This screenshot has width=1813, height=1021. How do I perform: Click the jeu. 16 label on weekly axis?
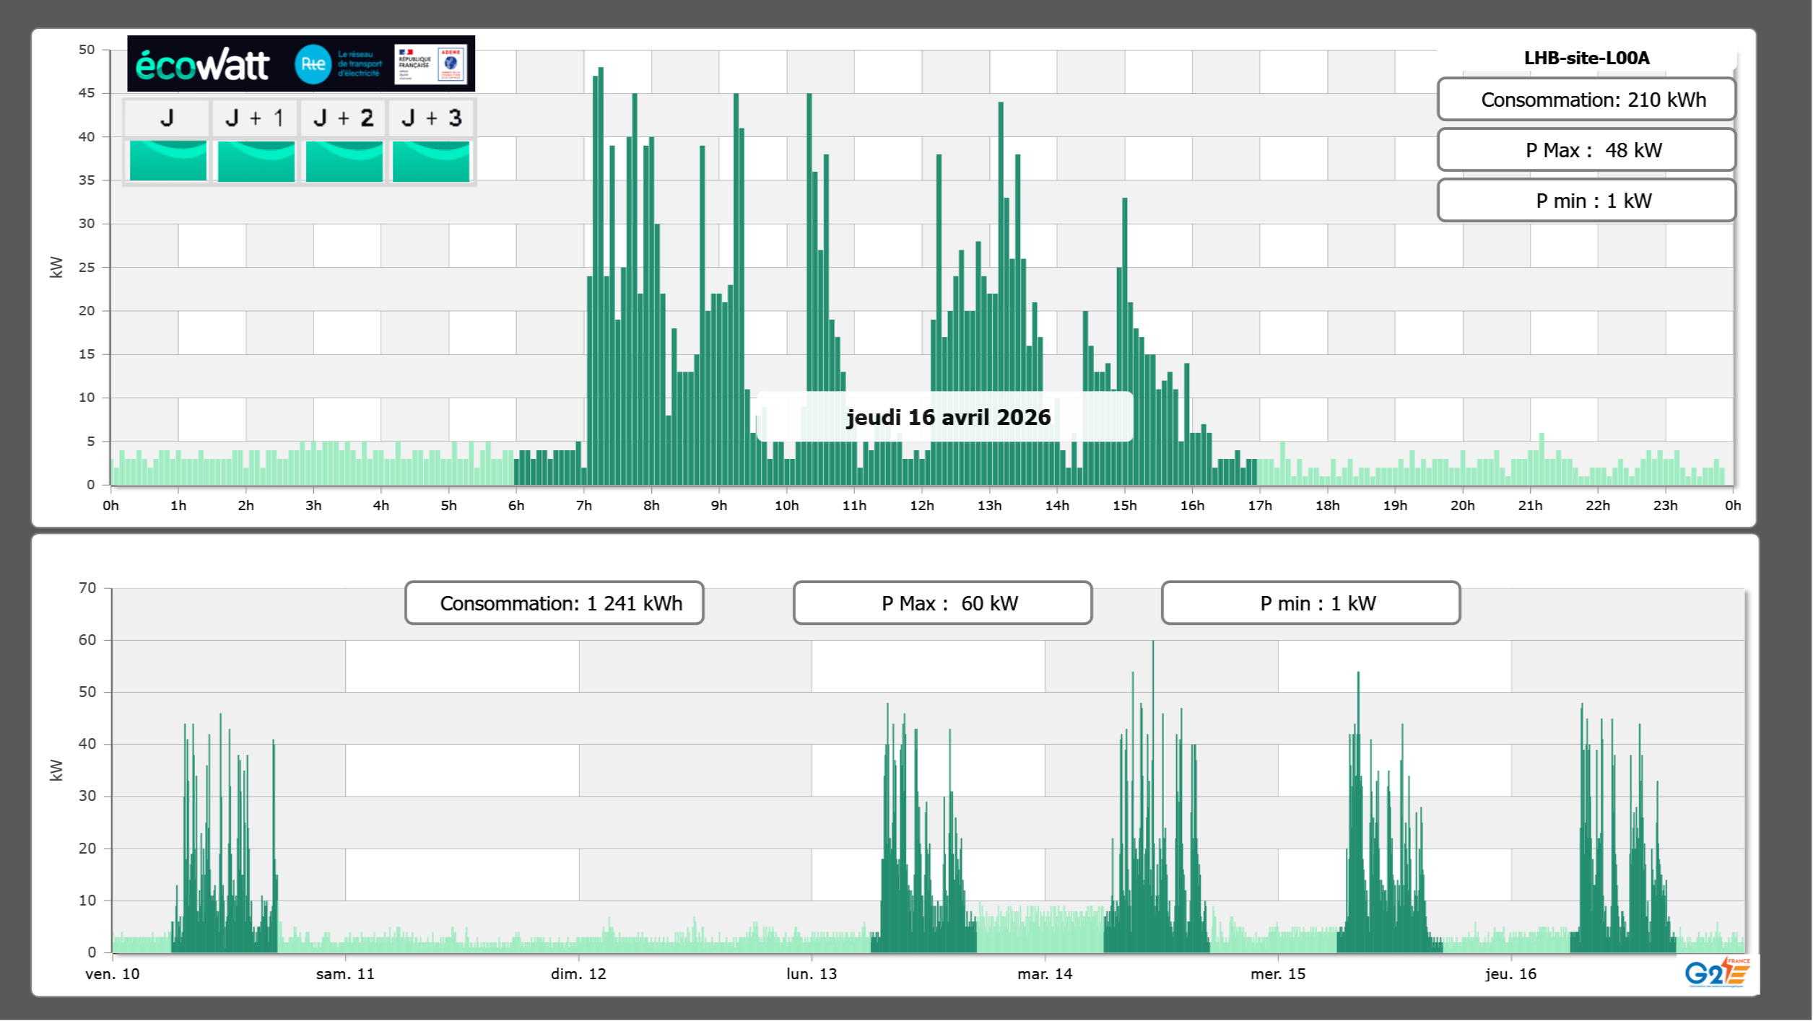click(x=1510, y=974)
